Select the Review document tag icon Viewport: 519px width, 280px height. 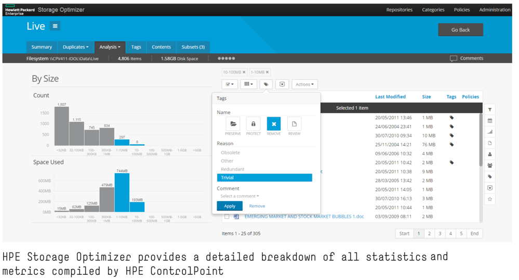(294, 124)
